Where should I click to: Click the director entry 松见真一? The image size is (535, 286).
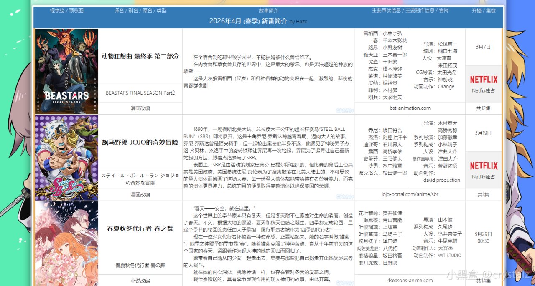coord(448,44)
